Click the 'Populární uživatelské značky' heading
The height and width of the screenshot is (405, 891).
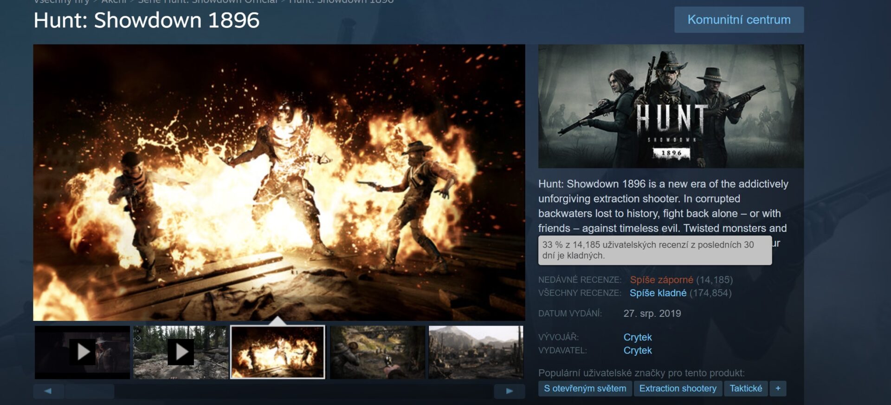click(x=641, y=373)
